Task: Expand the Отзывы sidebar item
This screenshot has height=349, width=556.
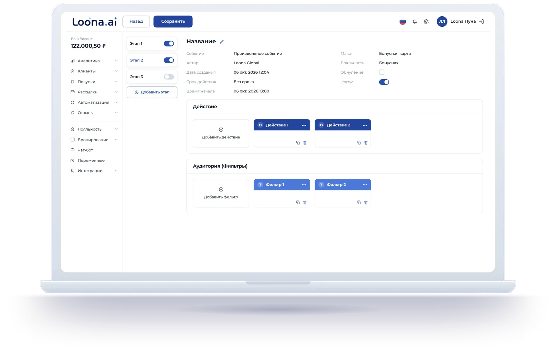Action: pos(94,113)
